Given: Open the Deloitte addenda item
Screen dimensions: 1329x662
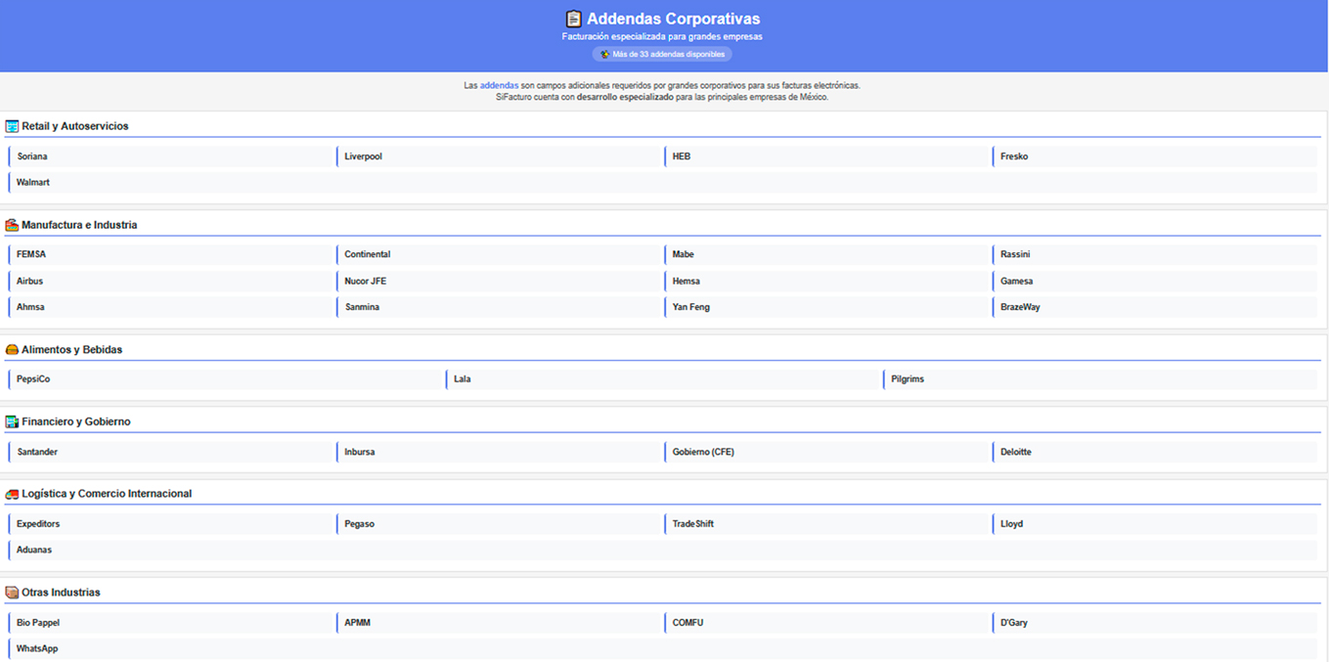Looking at the screenshot, I should (x=1015, y=452).
